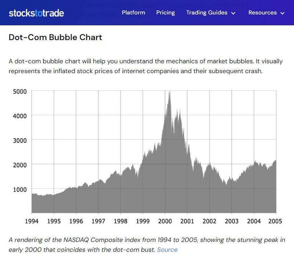Click the Dot-Com Bubble Chart heading
Viewport: 294px width, 256px height.
tap(55, 37)
